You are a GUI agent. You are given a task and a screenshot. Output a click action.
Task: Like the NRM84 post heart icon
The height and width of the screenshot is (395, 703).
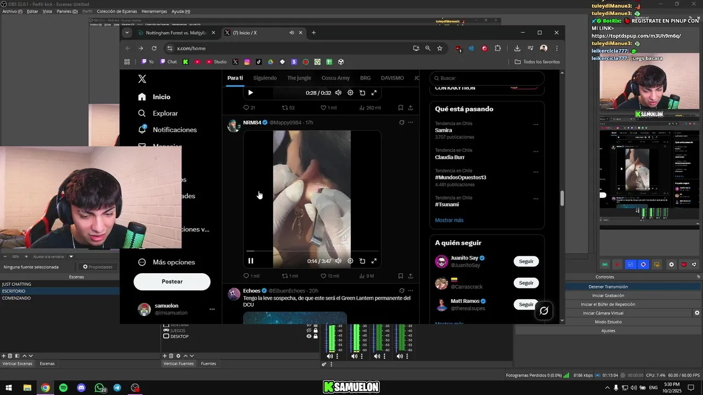[x=323, y=276]
